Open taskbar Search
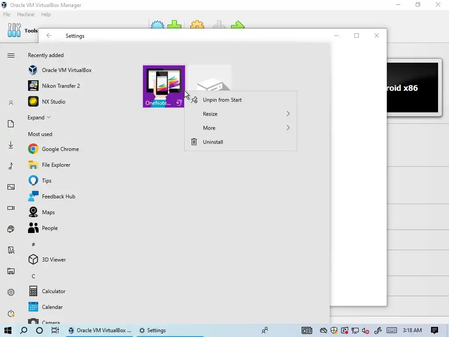The height and width of the screenshot is (337, 449). [24, 330]
